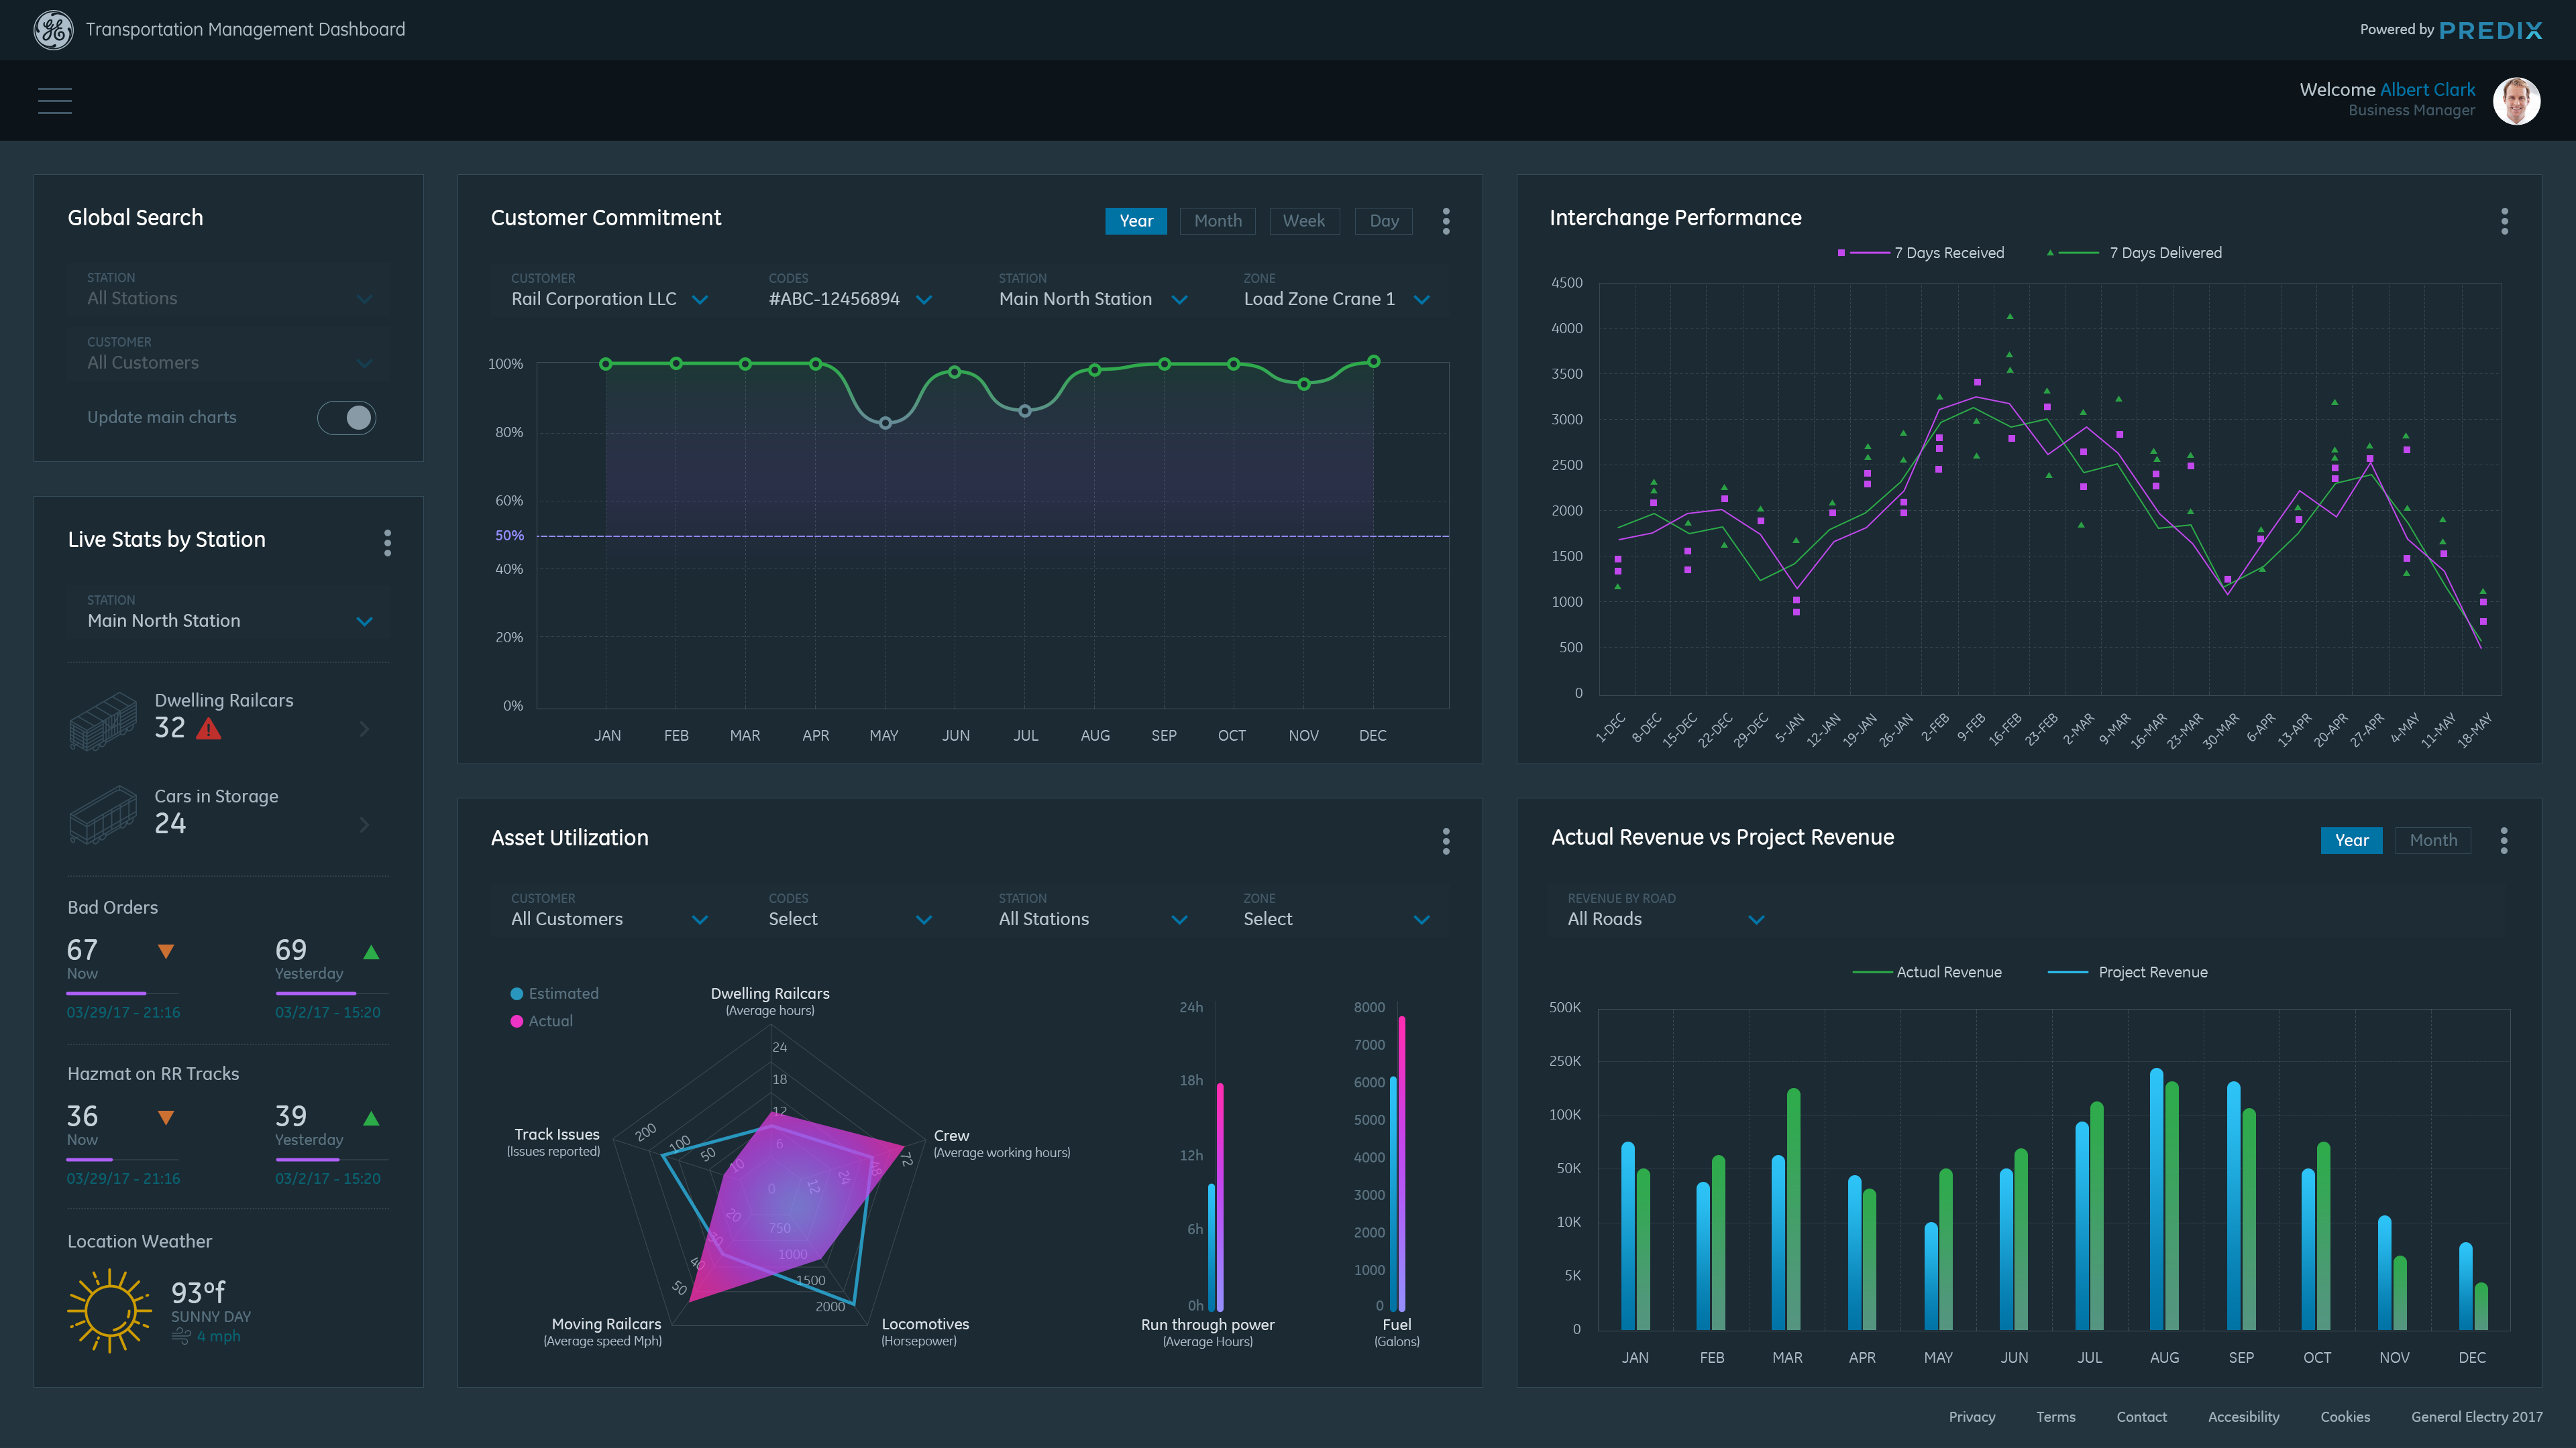Viewport: 2576px width, 1448px height.
Task: Click the Dwelling Railcars warning icon
Action: pos(209,729)
